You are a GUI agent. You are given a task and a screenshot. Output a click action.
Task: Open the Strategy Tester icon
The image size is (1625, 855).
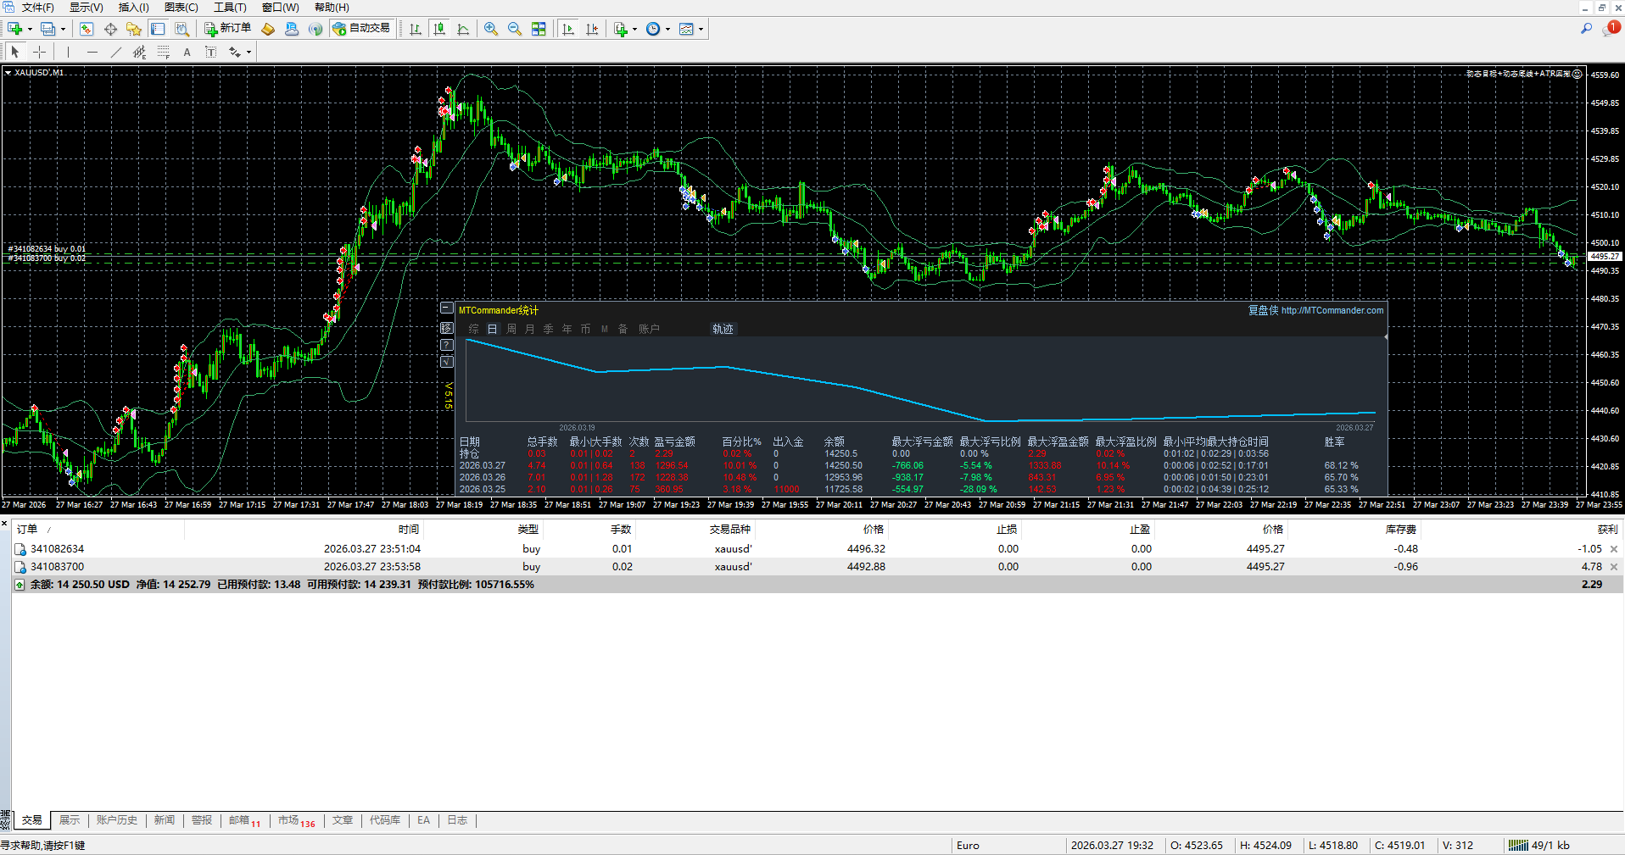[x=181, y=29]
